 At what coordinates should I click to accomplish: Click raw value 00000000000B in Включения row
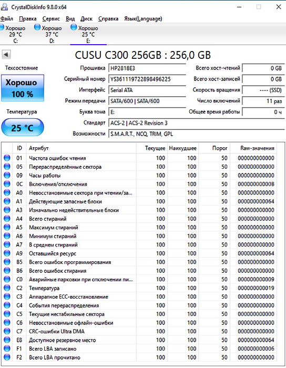click(x=256, y=184)
